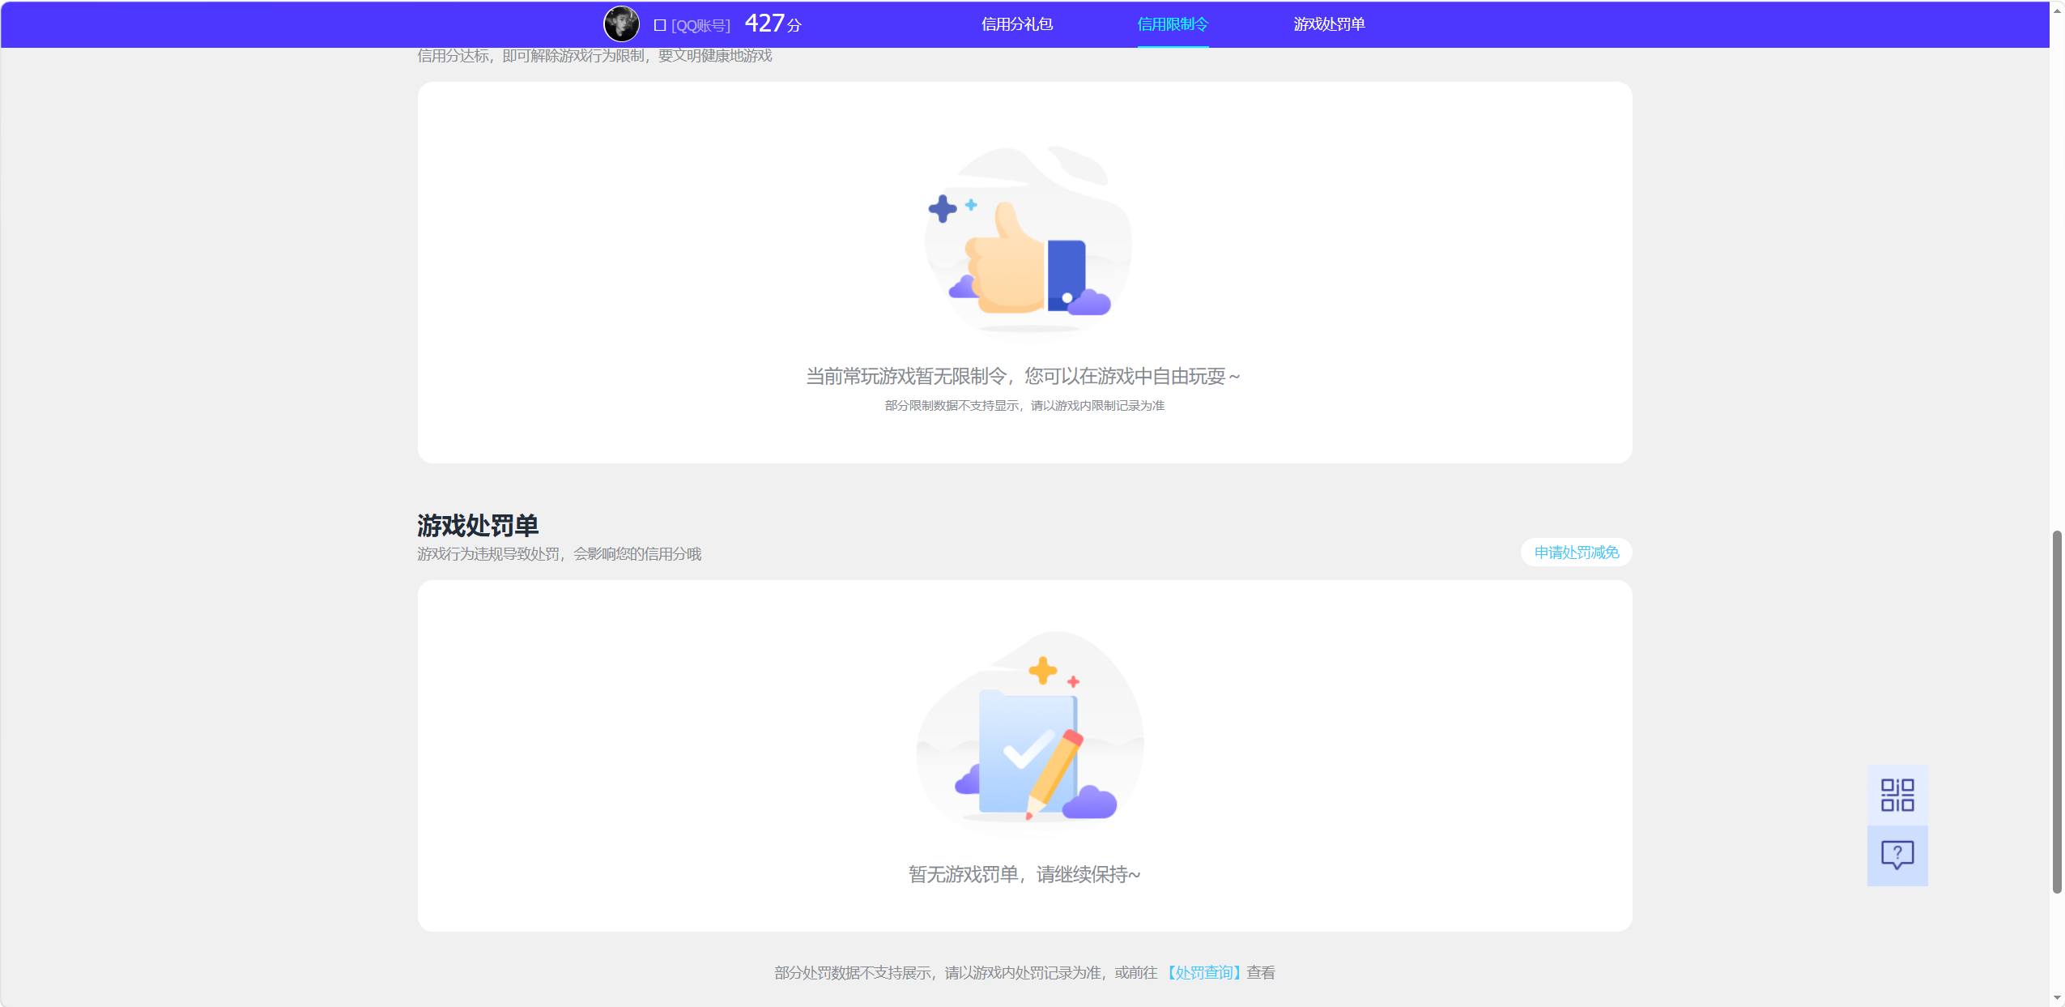Switch to 信用分礼包 tab
The width and height of the screenshot is (2065, 1007).
1016,24
